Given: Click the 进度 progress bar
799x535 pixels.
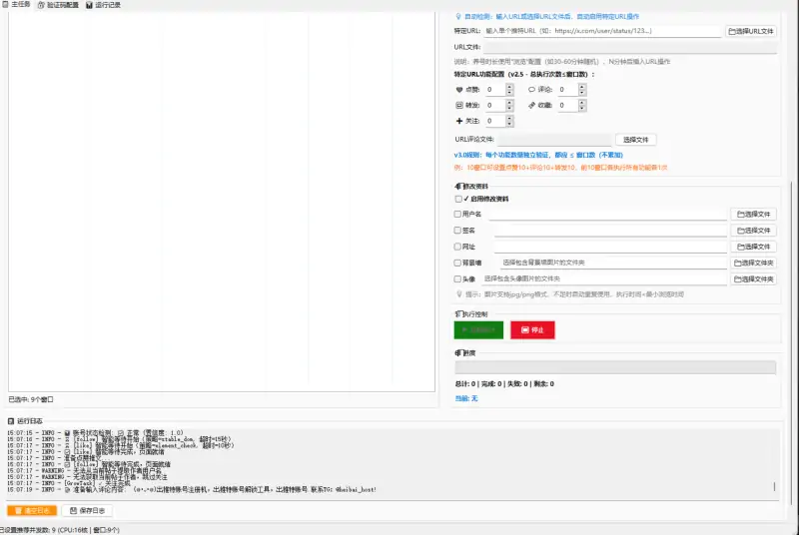Looking at the screenshot, I should point(614,367).
